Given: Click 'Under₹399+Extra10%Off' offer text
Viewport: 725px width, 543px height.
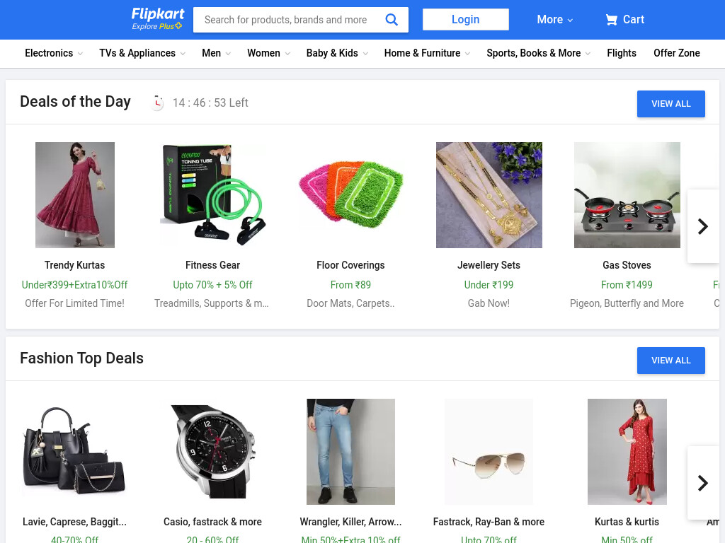Looking at the screenshot, I should 75,285.
